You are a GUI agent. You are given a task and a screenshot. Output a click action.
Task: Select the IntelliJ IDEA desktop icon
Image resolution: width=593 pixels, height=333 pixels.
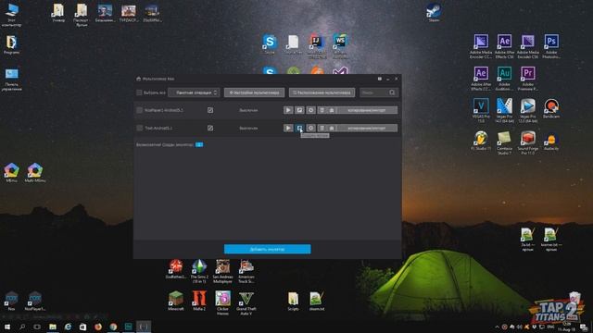pyautogui.click(x=317, y=45)
